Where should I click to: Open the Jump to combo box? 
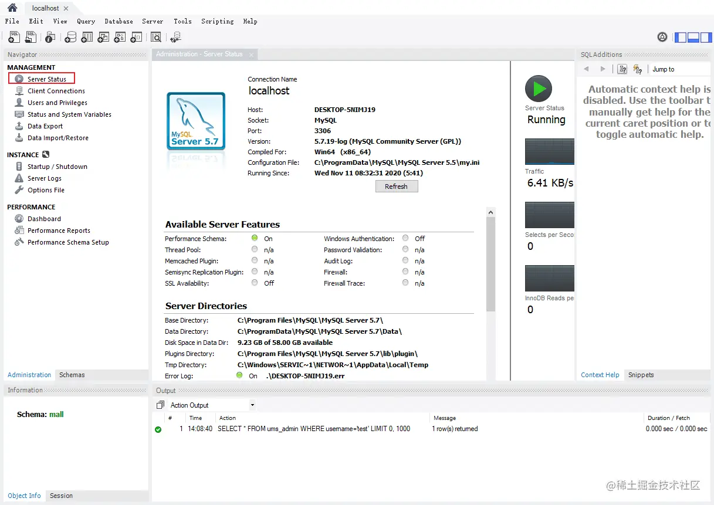tap(681, 69)
